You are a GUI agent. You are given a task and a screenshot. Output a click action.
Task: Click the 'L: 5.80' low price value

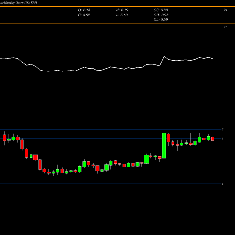tap(122, 15)
